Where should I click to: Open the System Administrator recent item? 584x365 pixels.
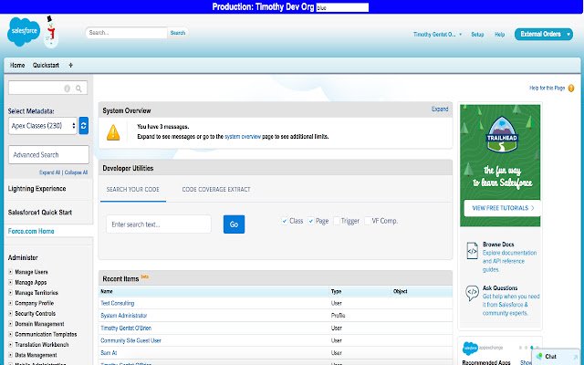pyautogui.click(x=124, y=316)
